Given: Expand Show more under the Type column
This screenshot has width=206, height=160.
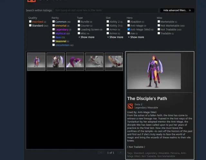Looking at the screenshot, I should point(87,37).
